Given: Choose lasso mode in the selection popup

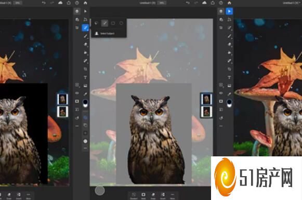Looking at the screenshot, I should coord(96,23).
